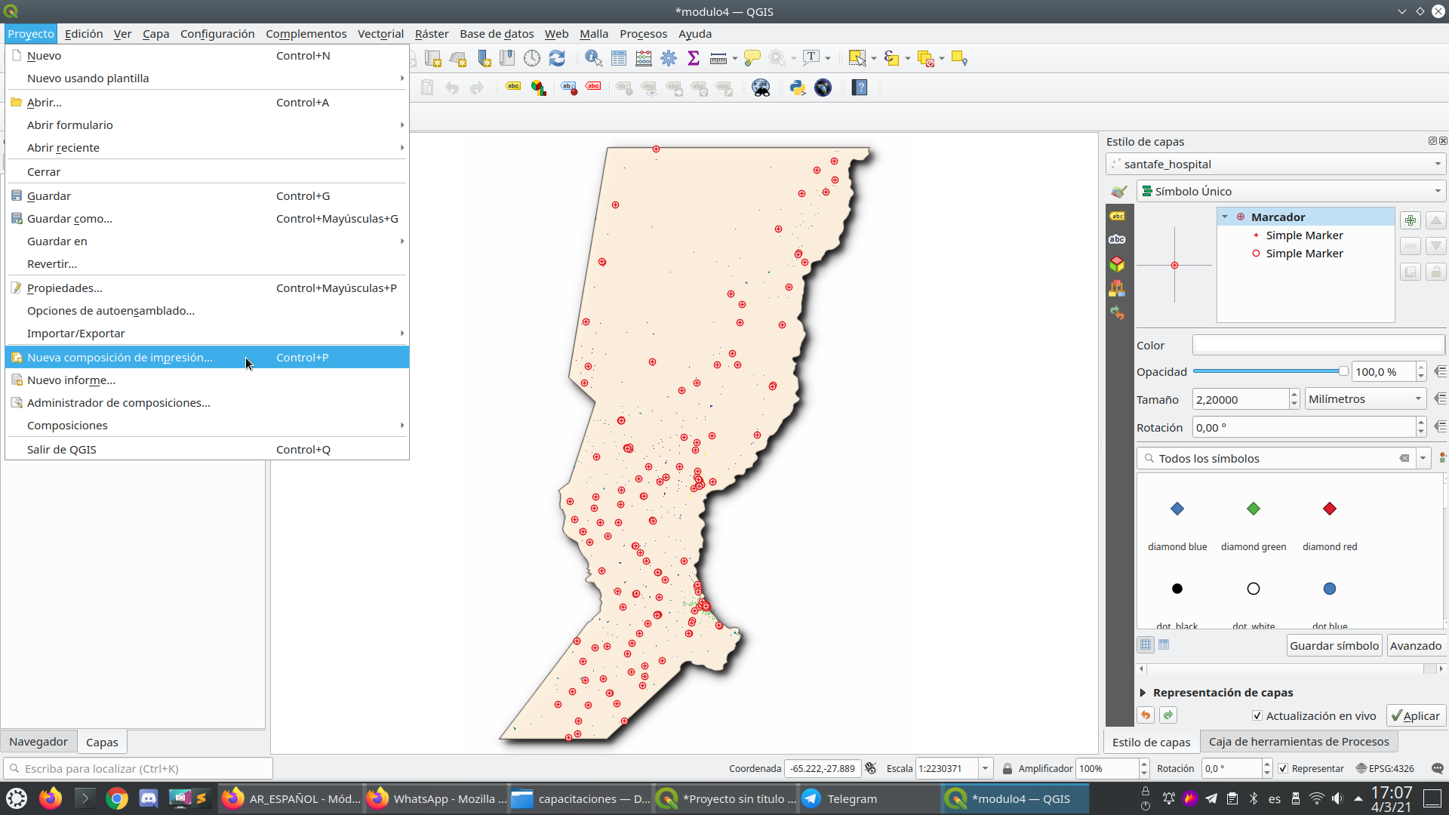The image size is (1449, 815).
Task: Open the Escala dropdown arrow
Action: (x=985, y=768)
